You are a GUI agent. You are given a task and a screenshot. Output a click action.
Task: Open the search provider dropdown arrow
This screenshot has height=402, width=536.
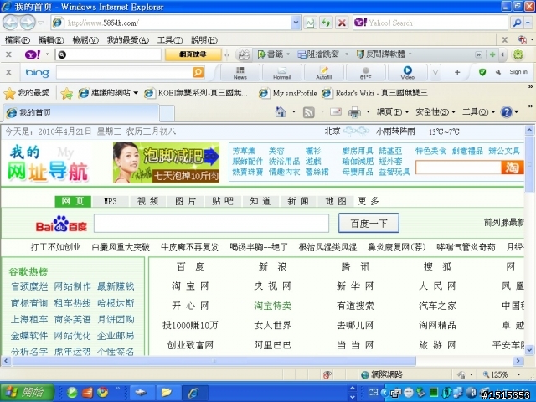coord(528,23)
